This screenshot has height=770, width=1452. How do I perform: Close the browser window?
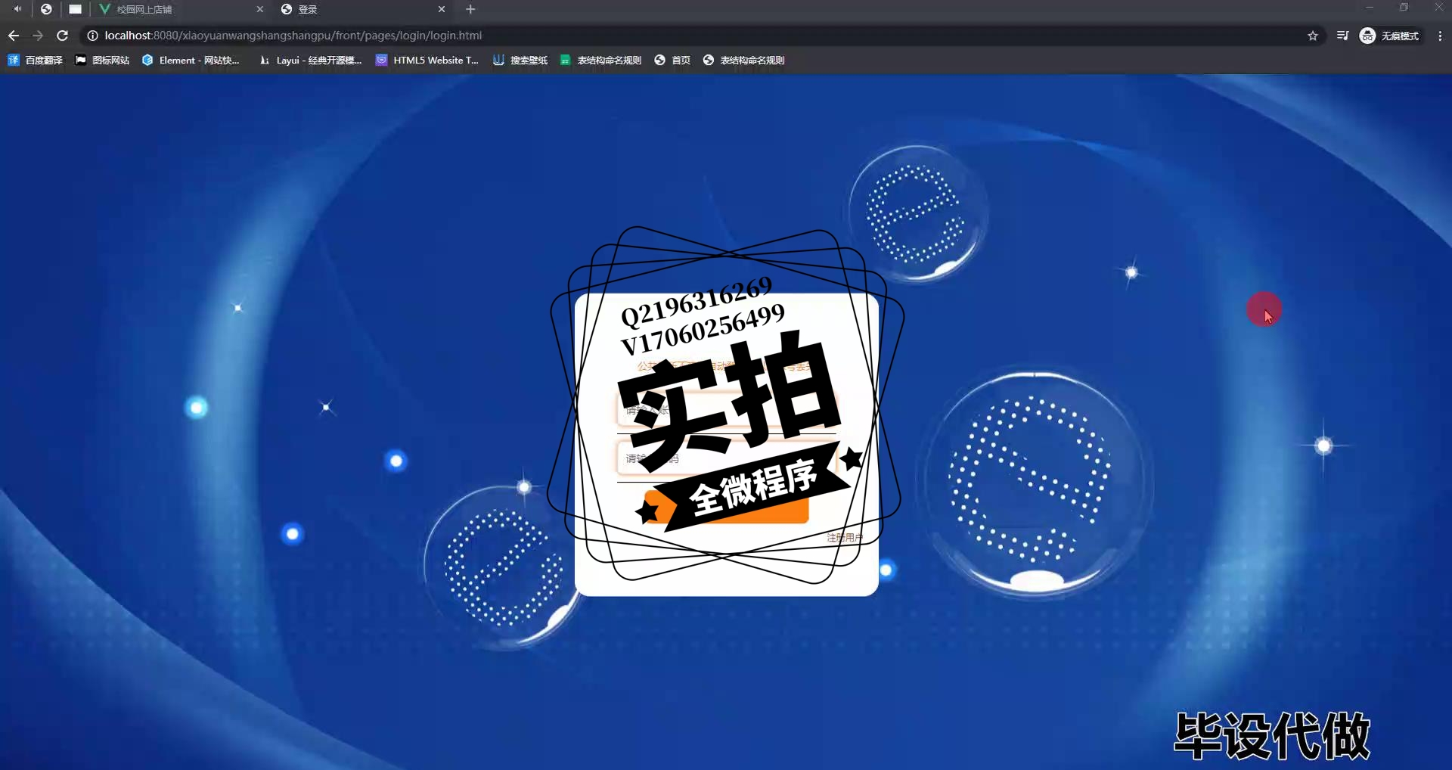(x=1438, y=8)
